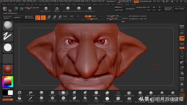
Task: Open the Material menu
Action: point(63,4)
